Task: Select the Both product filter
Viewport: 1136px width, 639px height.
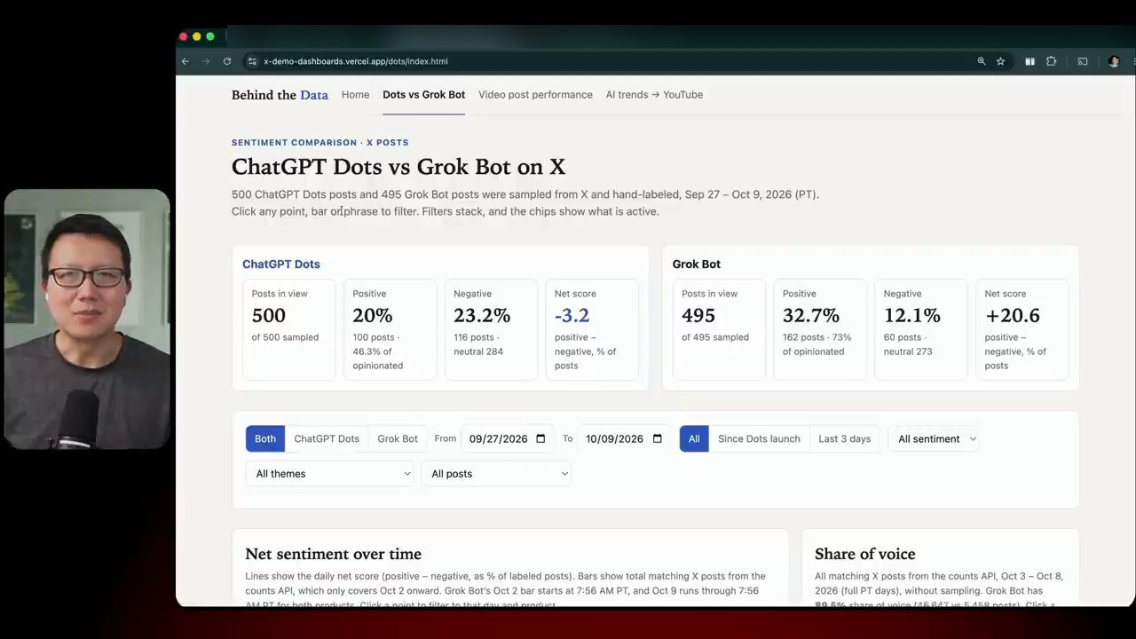Action: point(265,438)
